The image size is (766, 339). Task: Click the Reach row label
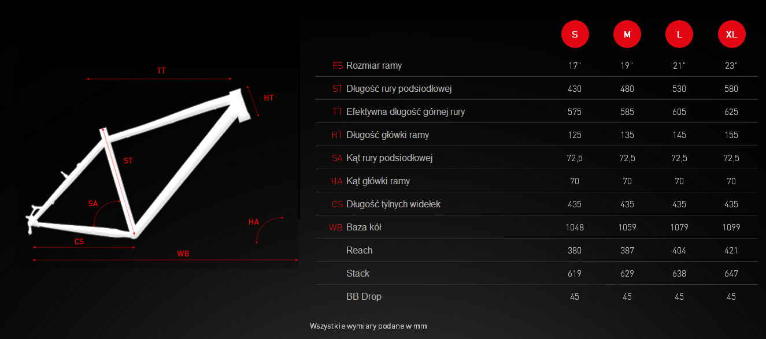359,250
